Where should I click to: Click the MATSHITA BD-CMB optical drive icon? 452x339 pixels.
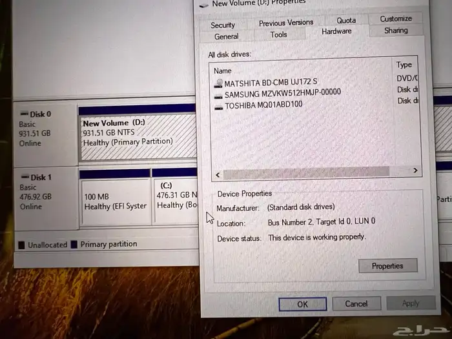pos(219,83)
